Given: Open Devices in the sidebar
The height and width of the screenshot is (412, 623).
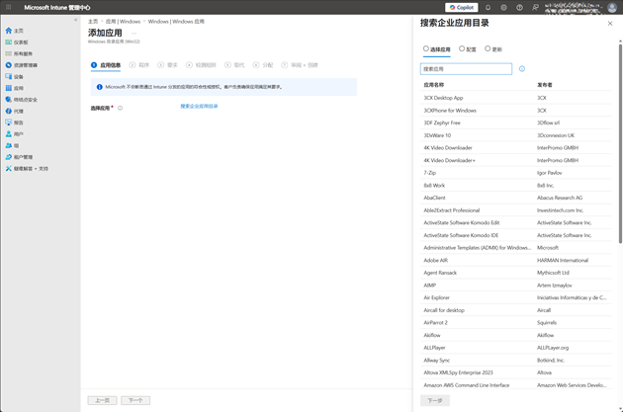Looking at the screenshot, I should coord(14,77).
